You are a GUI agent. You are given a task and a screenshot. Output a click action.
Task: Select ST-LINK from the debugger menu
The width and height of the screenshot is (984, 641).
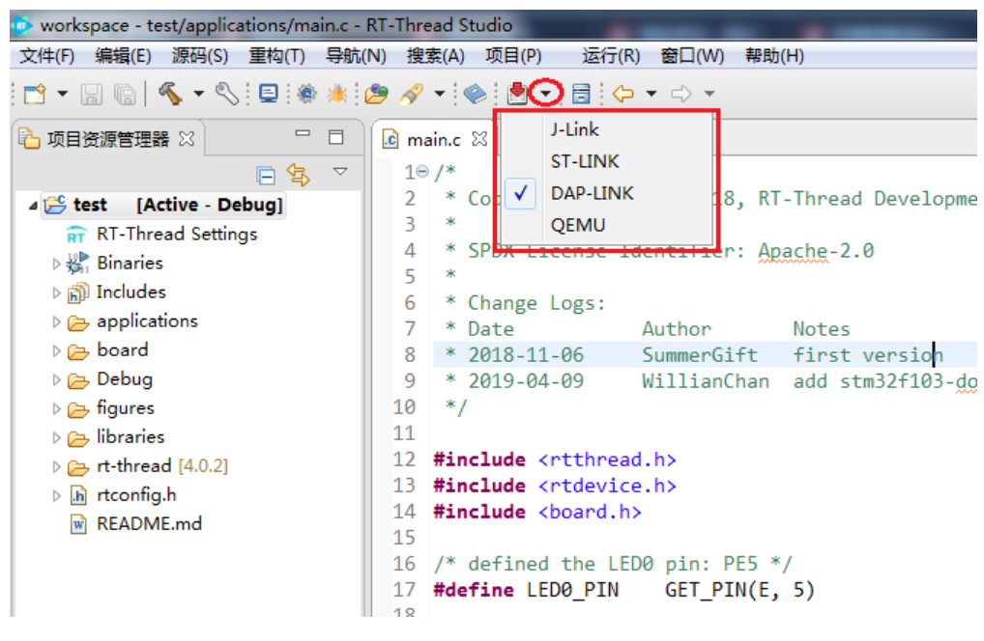click(x=607, y=161)
